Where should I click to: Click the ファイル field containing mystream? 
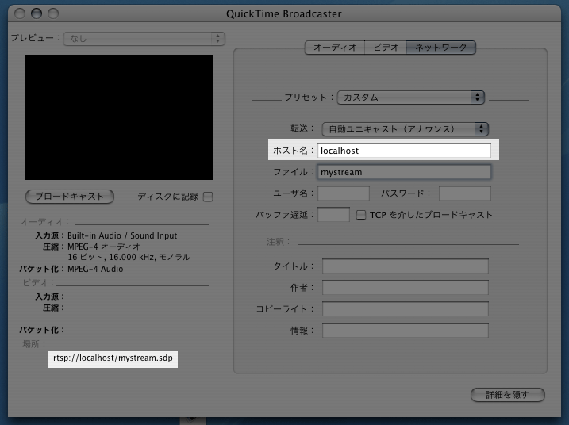(404, 172)
